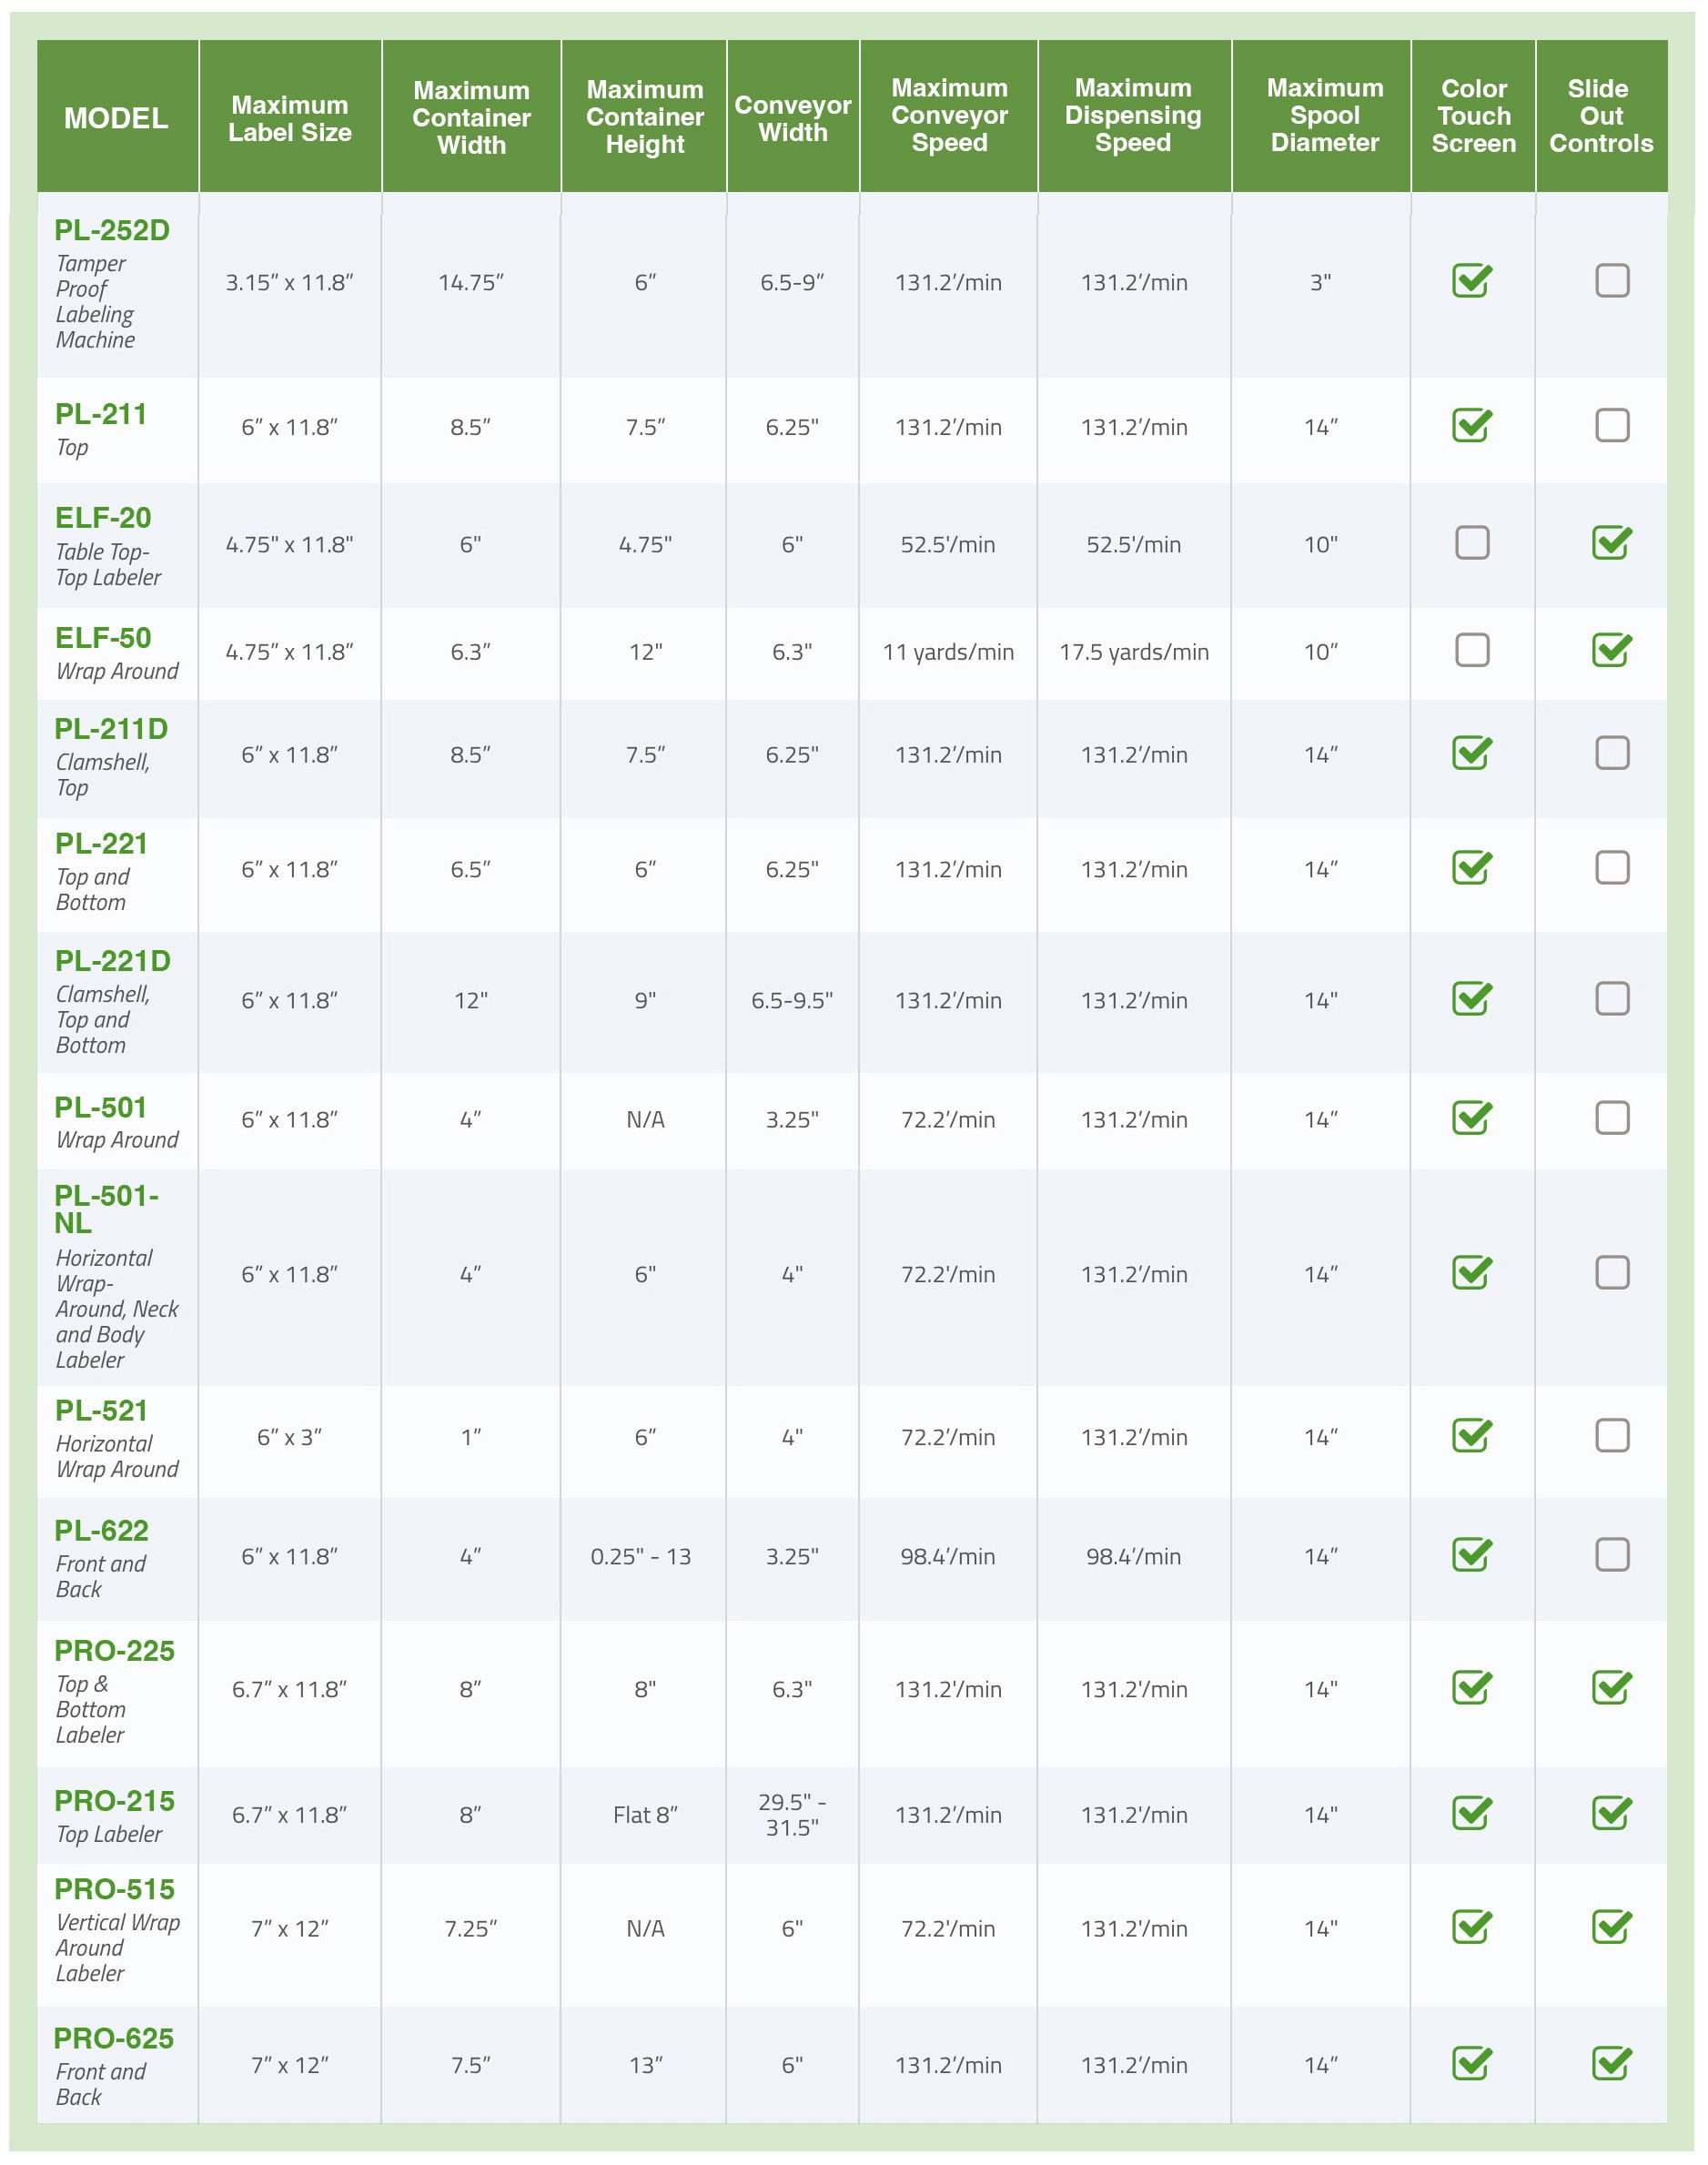Check the PL-221D Slide Out Controls box
1708x2165 pixels.
1611,999
